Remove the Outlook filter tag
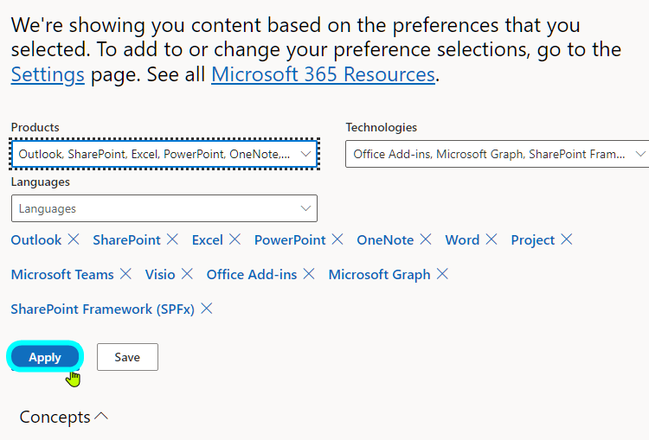Screen dimensions: 649x440 (74, 239)
